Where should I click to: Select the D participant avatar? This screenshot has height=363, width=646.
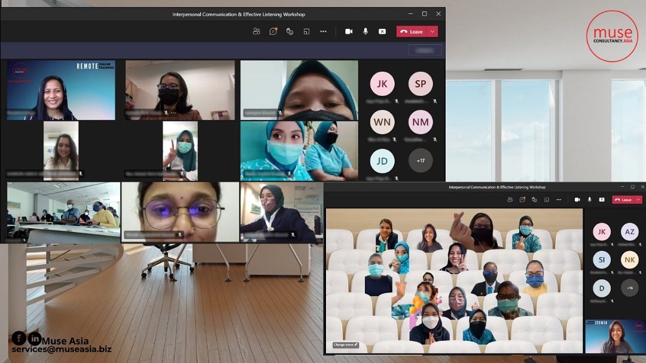pyautogui.click(x=602, y=288)
